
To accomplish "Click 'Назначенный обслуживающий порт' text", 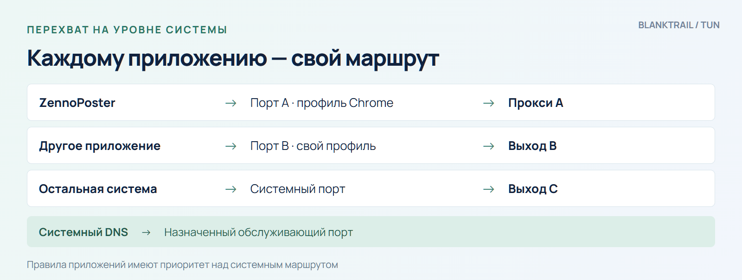I will pos(258,232).
